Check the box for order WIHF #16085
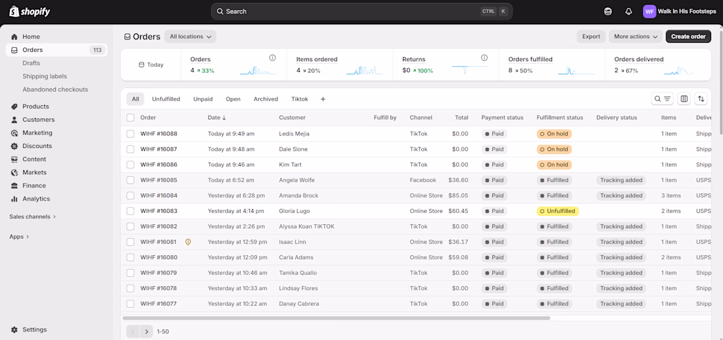 131,180
